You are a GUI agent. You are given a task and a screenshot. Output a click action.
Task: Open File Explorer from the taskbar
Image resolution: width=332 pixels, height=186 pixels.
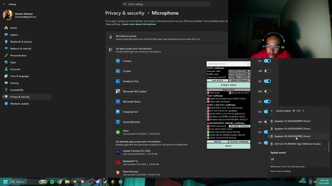click(67, 182)
